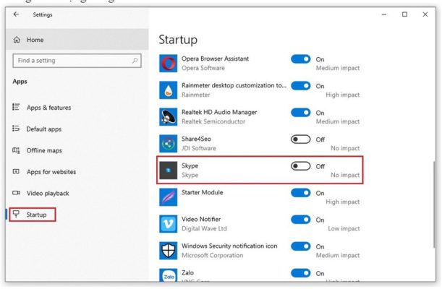Click the Opera Browser Assistant icon
442x289 pixels.
pos(169,64)
